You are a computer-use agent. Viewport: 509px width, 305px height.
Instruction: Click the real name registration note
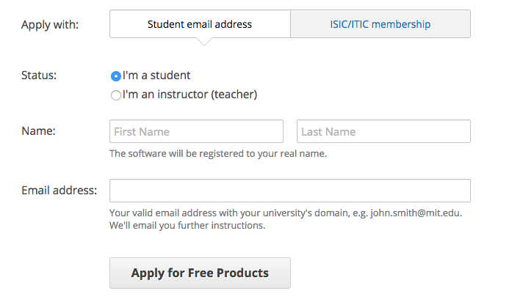(x=217, y=154)
